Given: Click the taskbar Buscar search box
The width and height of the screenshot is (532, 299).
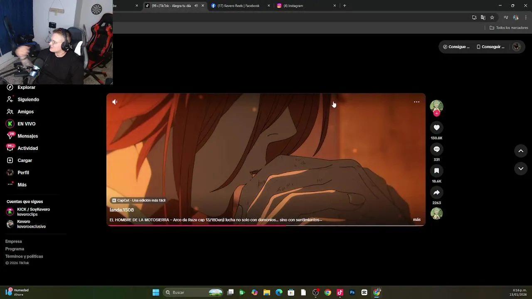Looking at the screenshot, I should 194,292.
